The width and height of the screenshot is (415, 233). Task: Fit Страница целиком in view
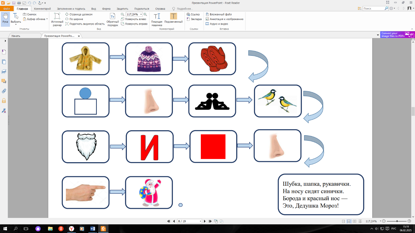point(79,14)
